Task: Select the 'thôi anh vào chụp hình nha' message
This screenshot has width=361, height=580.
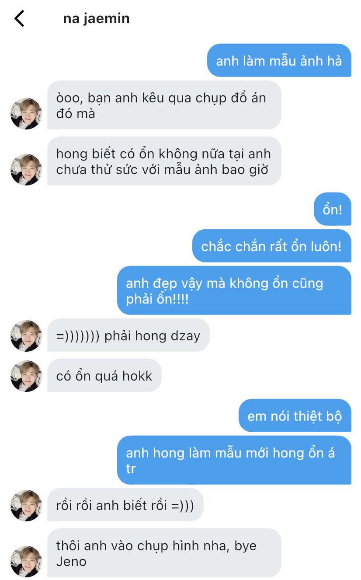Action: pyautogui.click(x=164, y=553)
